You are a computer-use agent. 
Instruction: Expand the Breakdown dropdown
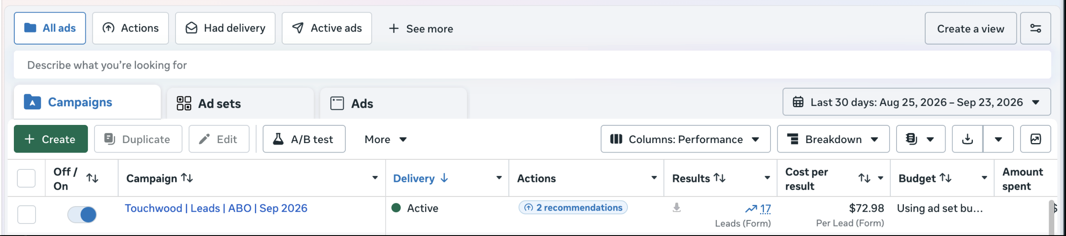pyautogui.click(x=833, y=139)
